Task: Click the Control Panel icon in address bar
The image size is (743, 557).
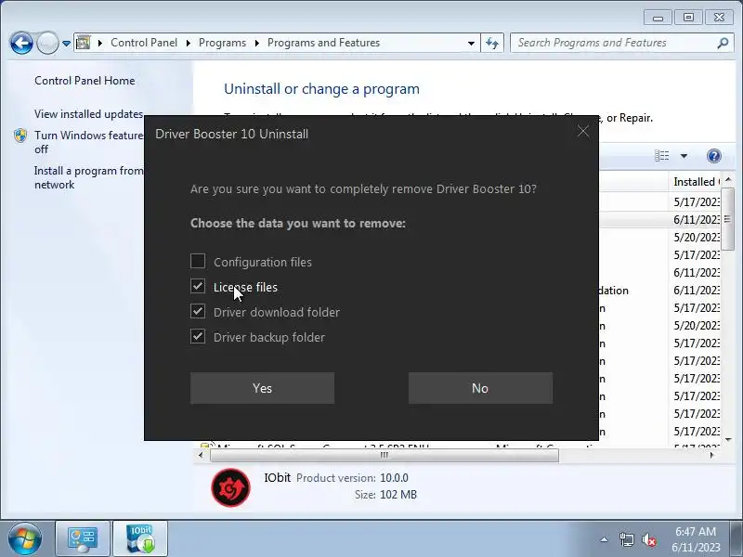Action: [x=84, y=43]
